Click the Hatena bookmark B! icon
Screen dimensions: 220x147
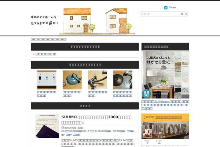click(x=166, y=8)
